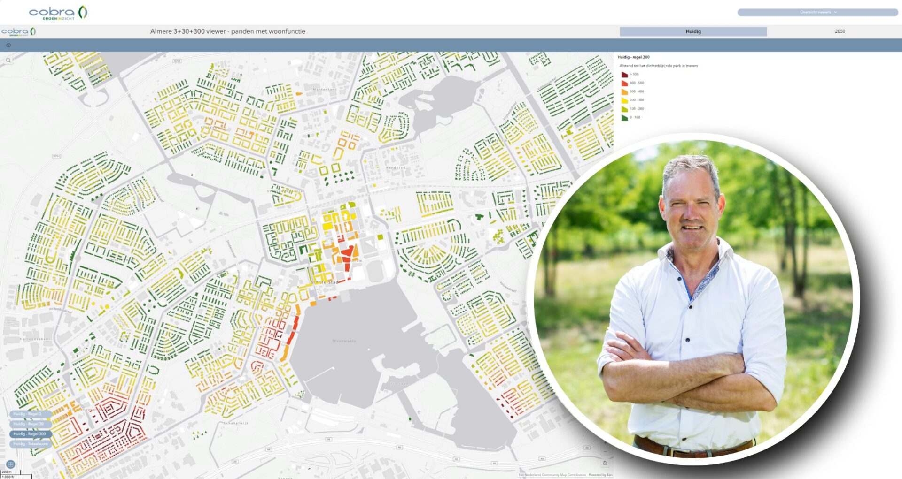Click the 'Huidig - regel 300' legend title

point(633,57)
